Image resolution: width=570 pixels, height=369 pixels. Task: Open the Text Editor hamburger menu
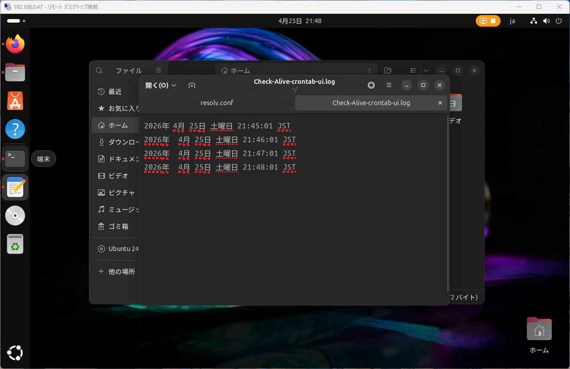click(x=389, y=85)
